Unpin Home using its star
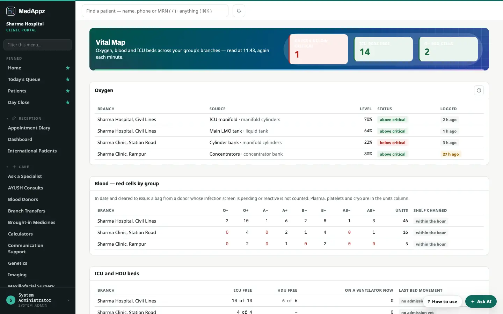The width and height of the screenshot is (503, 314). click(68, 68)
